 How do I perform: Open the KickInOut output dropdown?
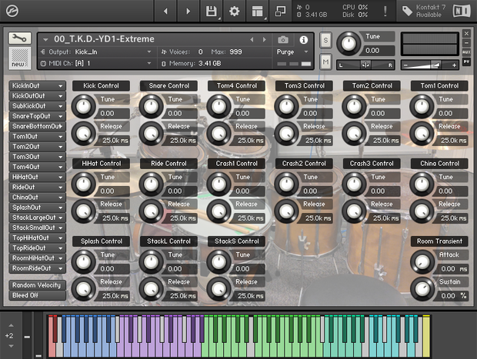(x=38, y=86)
